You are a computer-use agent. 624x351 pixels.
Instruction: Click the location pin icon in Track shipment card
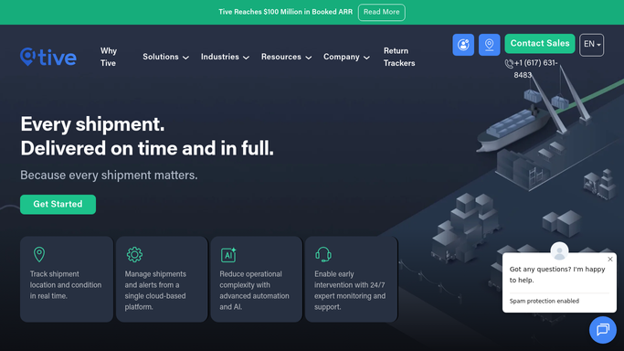(39, 254)
